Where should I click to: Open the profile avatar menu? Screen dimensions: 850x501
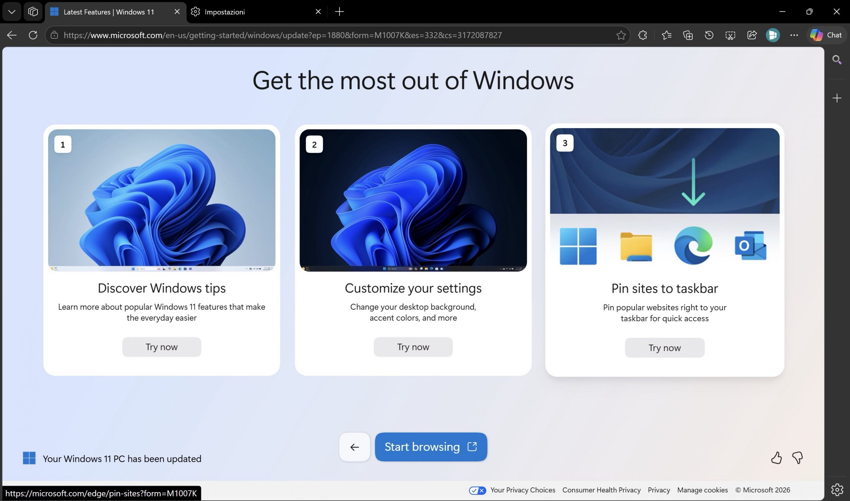coord(773,35)
